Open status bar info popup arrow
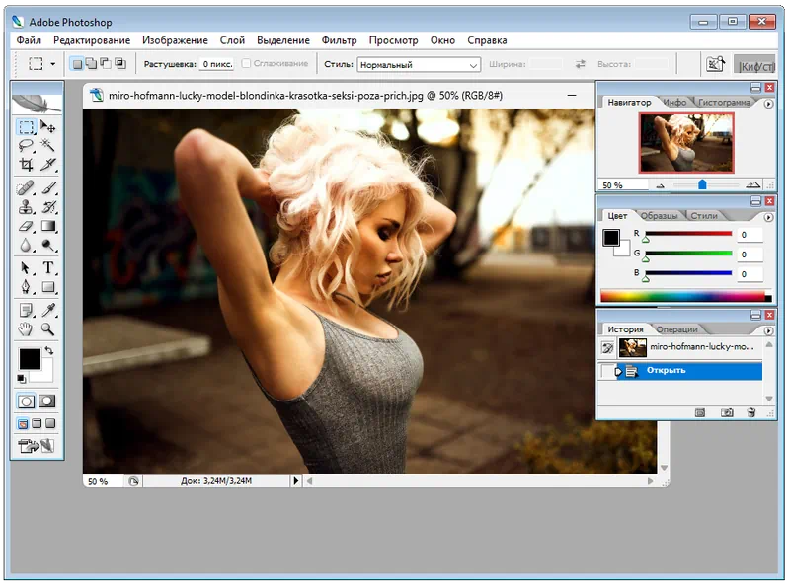 coord(295,481)
